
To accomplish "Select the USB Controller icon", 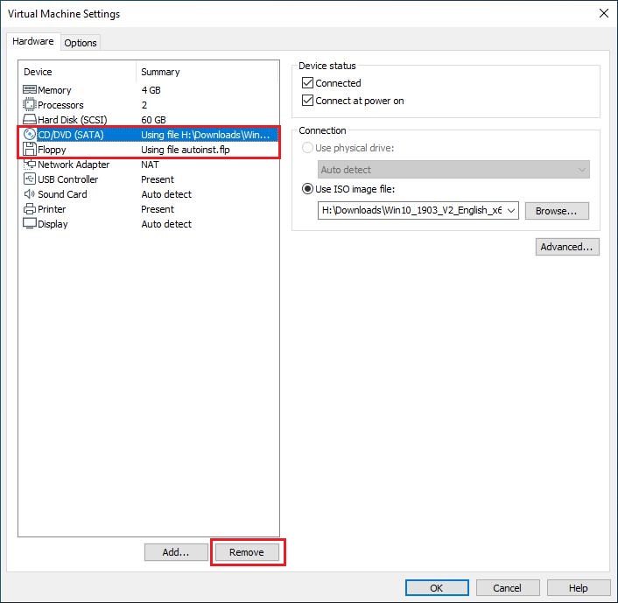I will tap(29, 179).
